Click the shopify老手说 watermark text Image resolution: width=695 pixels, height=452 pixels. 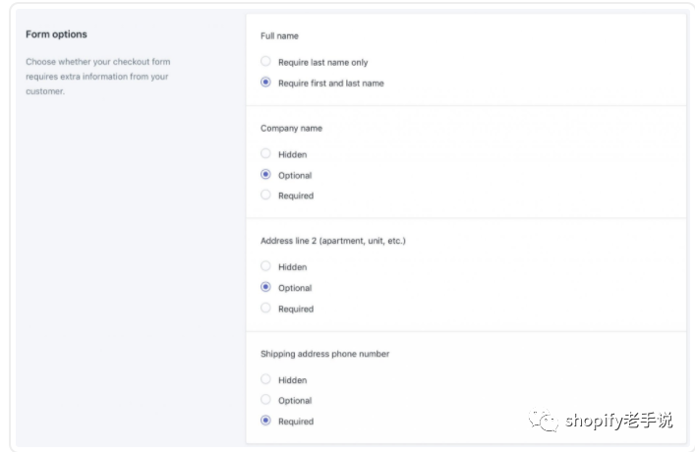click(x=618, y=421)
